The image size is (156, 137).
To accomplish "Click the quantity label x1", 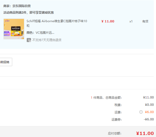I will coord(131,21).
